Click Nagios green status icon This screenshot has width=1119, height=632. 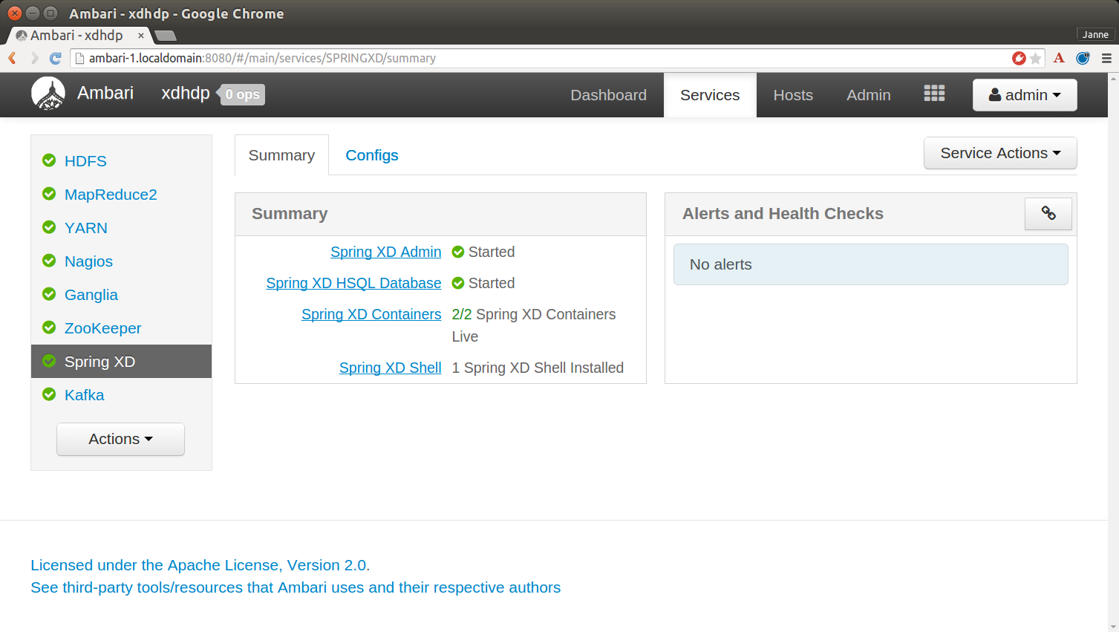point(49,261)
